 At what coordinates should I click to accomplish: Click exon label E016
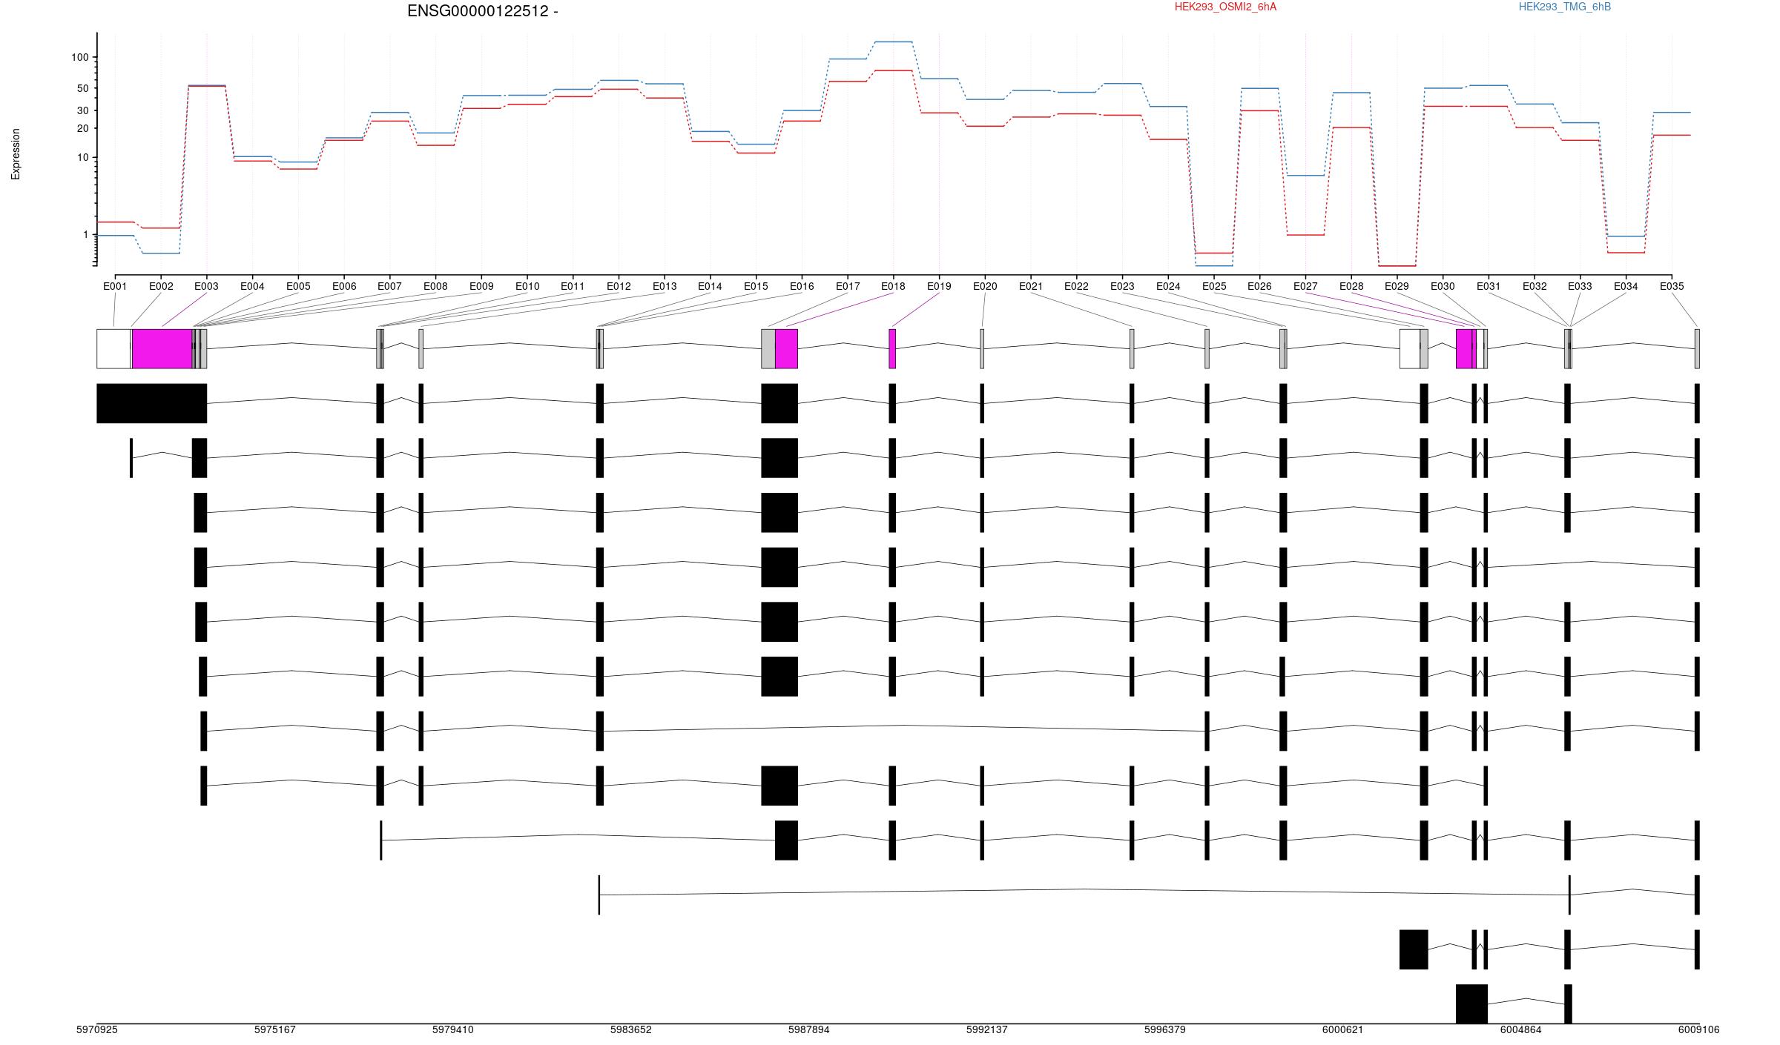[x=802, y=286]
